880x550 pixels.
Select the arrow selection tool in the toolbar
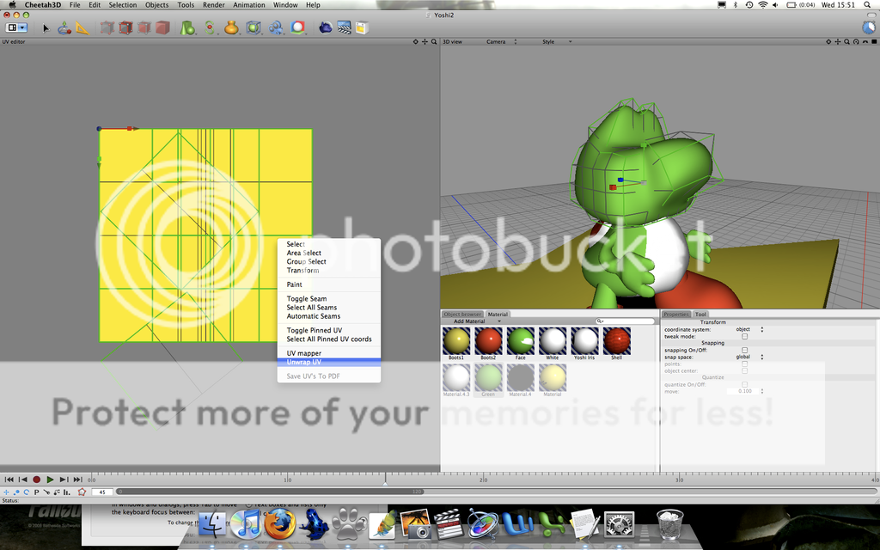pos(46,28)
